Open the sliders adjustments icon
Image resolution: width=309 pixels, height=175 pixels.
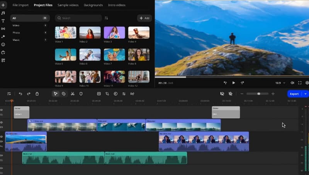pyautogui.click(x=124, y=94)
